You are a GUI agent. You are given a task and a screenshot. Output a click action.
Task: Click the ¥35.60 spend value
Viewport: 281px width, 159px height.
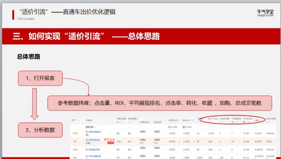point(258,133)
